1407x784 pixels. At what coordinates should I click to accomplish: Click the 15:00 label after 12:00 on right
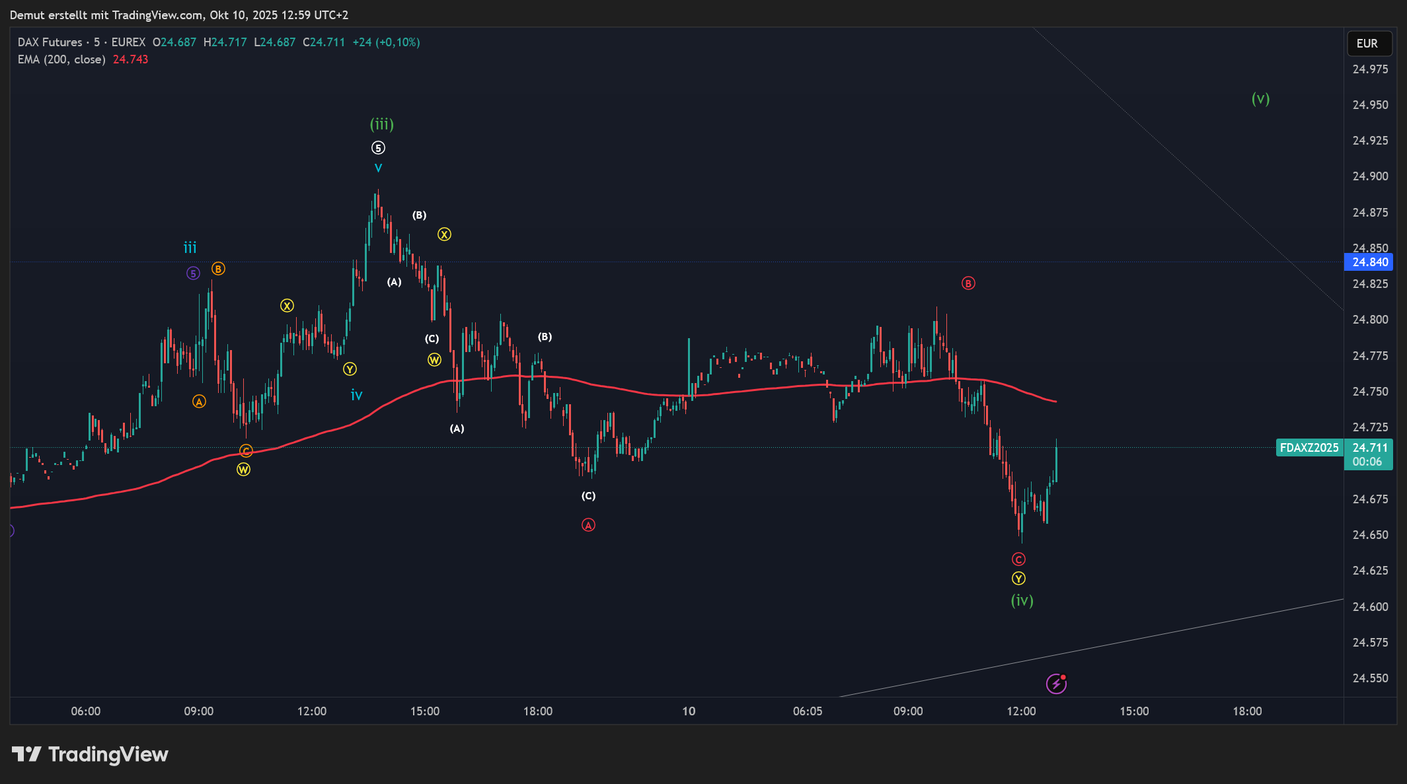[x=1134, y=711]
